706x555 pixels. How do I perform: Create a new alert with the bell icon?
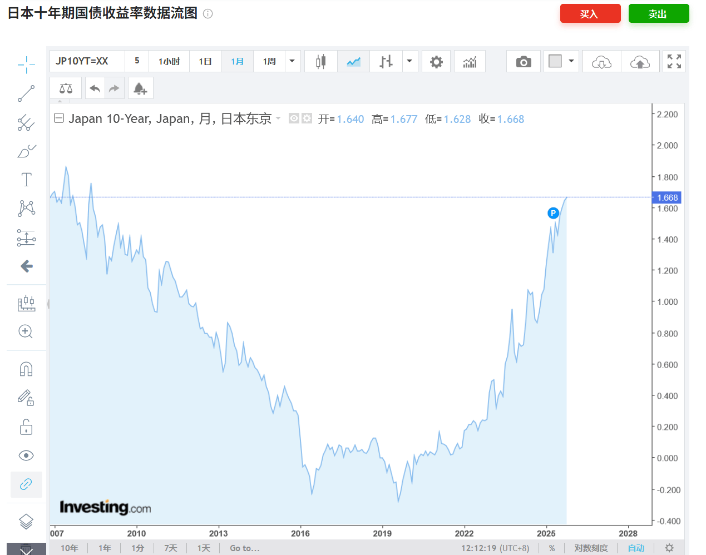(140, 88)
